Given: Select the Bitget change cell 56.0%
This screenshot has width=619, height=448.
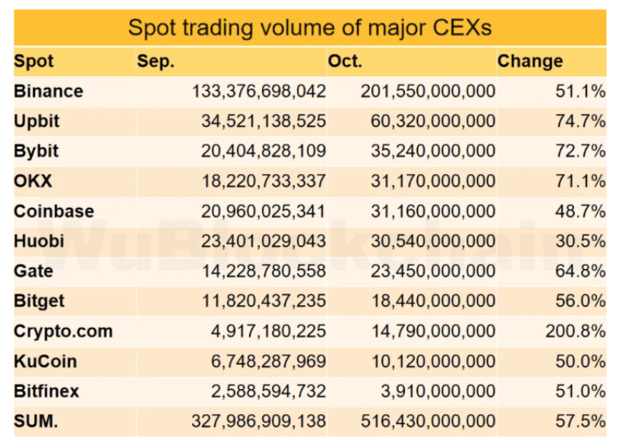Looking at the screenshot, I should pos(581,301).
